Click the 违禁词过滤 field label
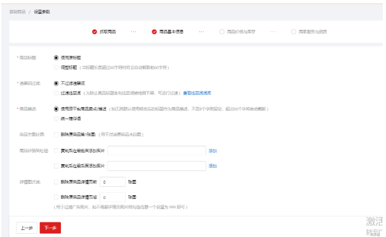 [30, 84]
